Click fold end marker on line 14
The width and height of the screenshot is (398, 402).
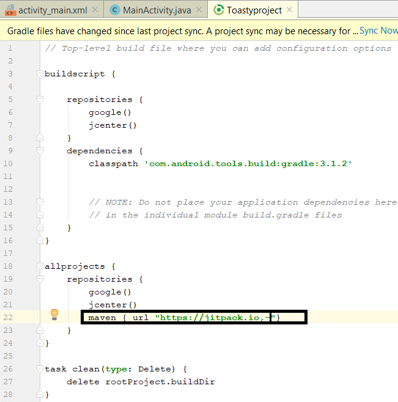tap(40, 214)
